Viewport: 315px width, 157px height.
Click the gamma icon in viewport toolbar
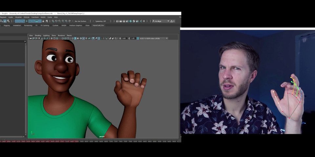[x=129, y=38]
